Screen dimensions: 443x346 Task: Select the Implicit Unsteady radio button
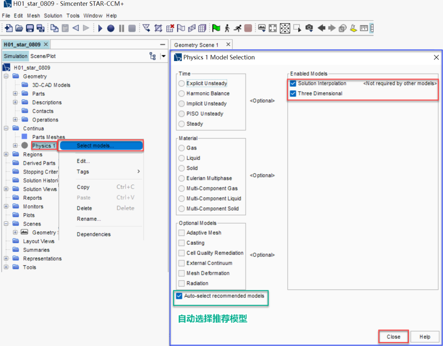tap(181, 104)
